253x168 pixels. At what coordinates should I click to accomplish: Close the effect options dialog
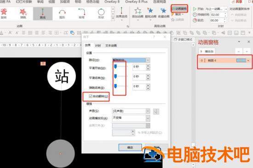pos(165,37)
